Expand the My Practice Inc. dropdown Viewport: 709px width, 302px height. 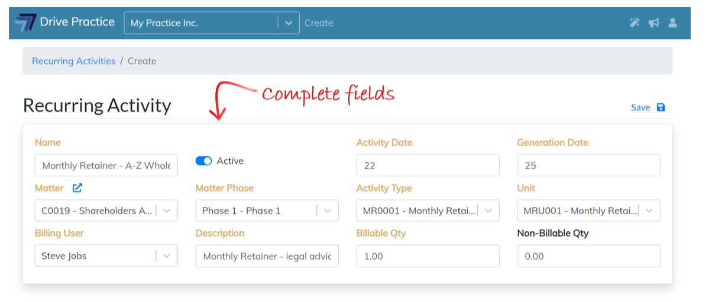pyautogui.click(x=288, y=23)
